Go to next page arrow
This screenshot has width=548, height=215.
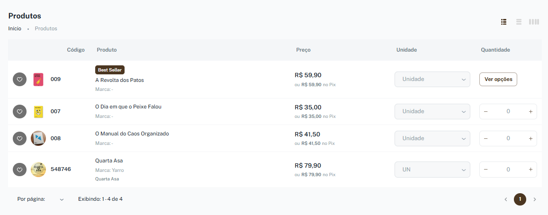(535, 199)
